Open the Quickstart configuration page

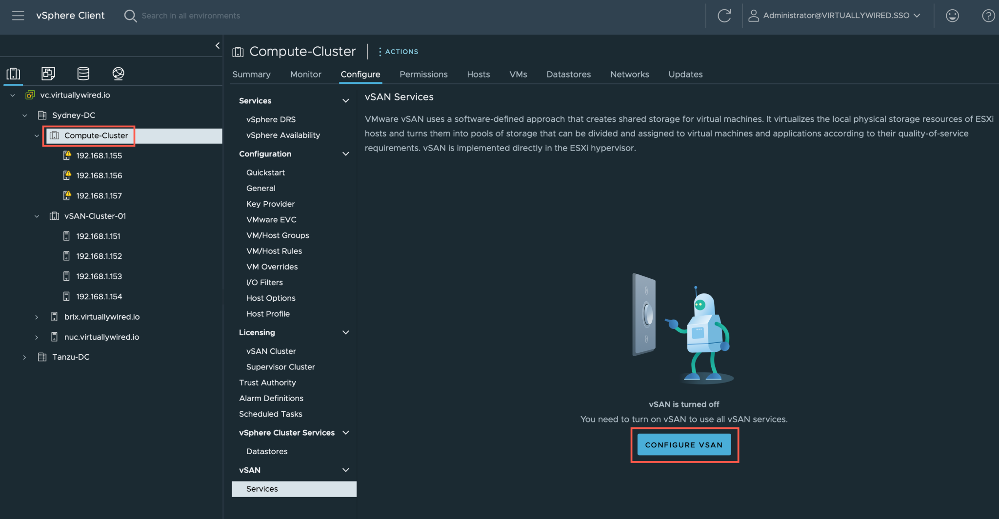(265, 173)
